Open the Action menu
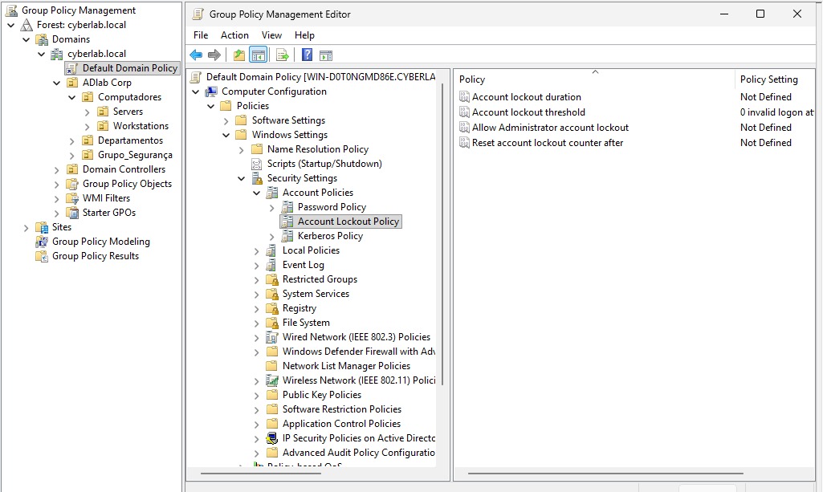 coord(234,35)
